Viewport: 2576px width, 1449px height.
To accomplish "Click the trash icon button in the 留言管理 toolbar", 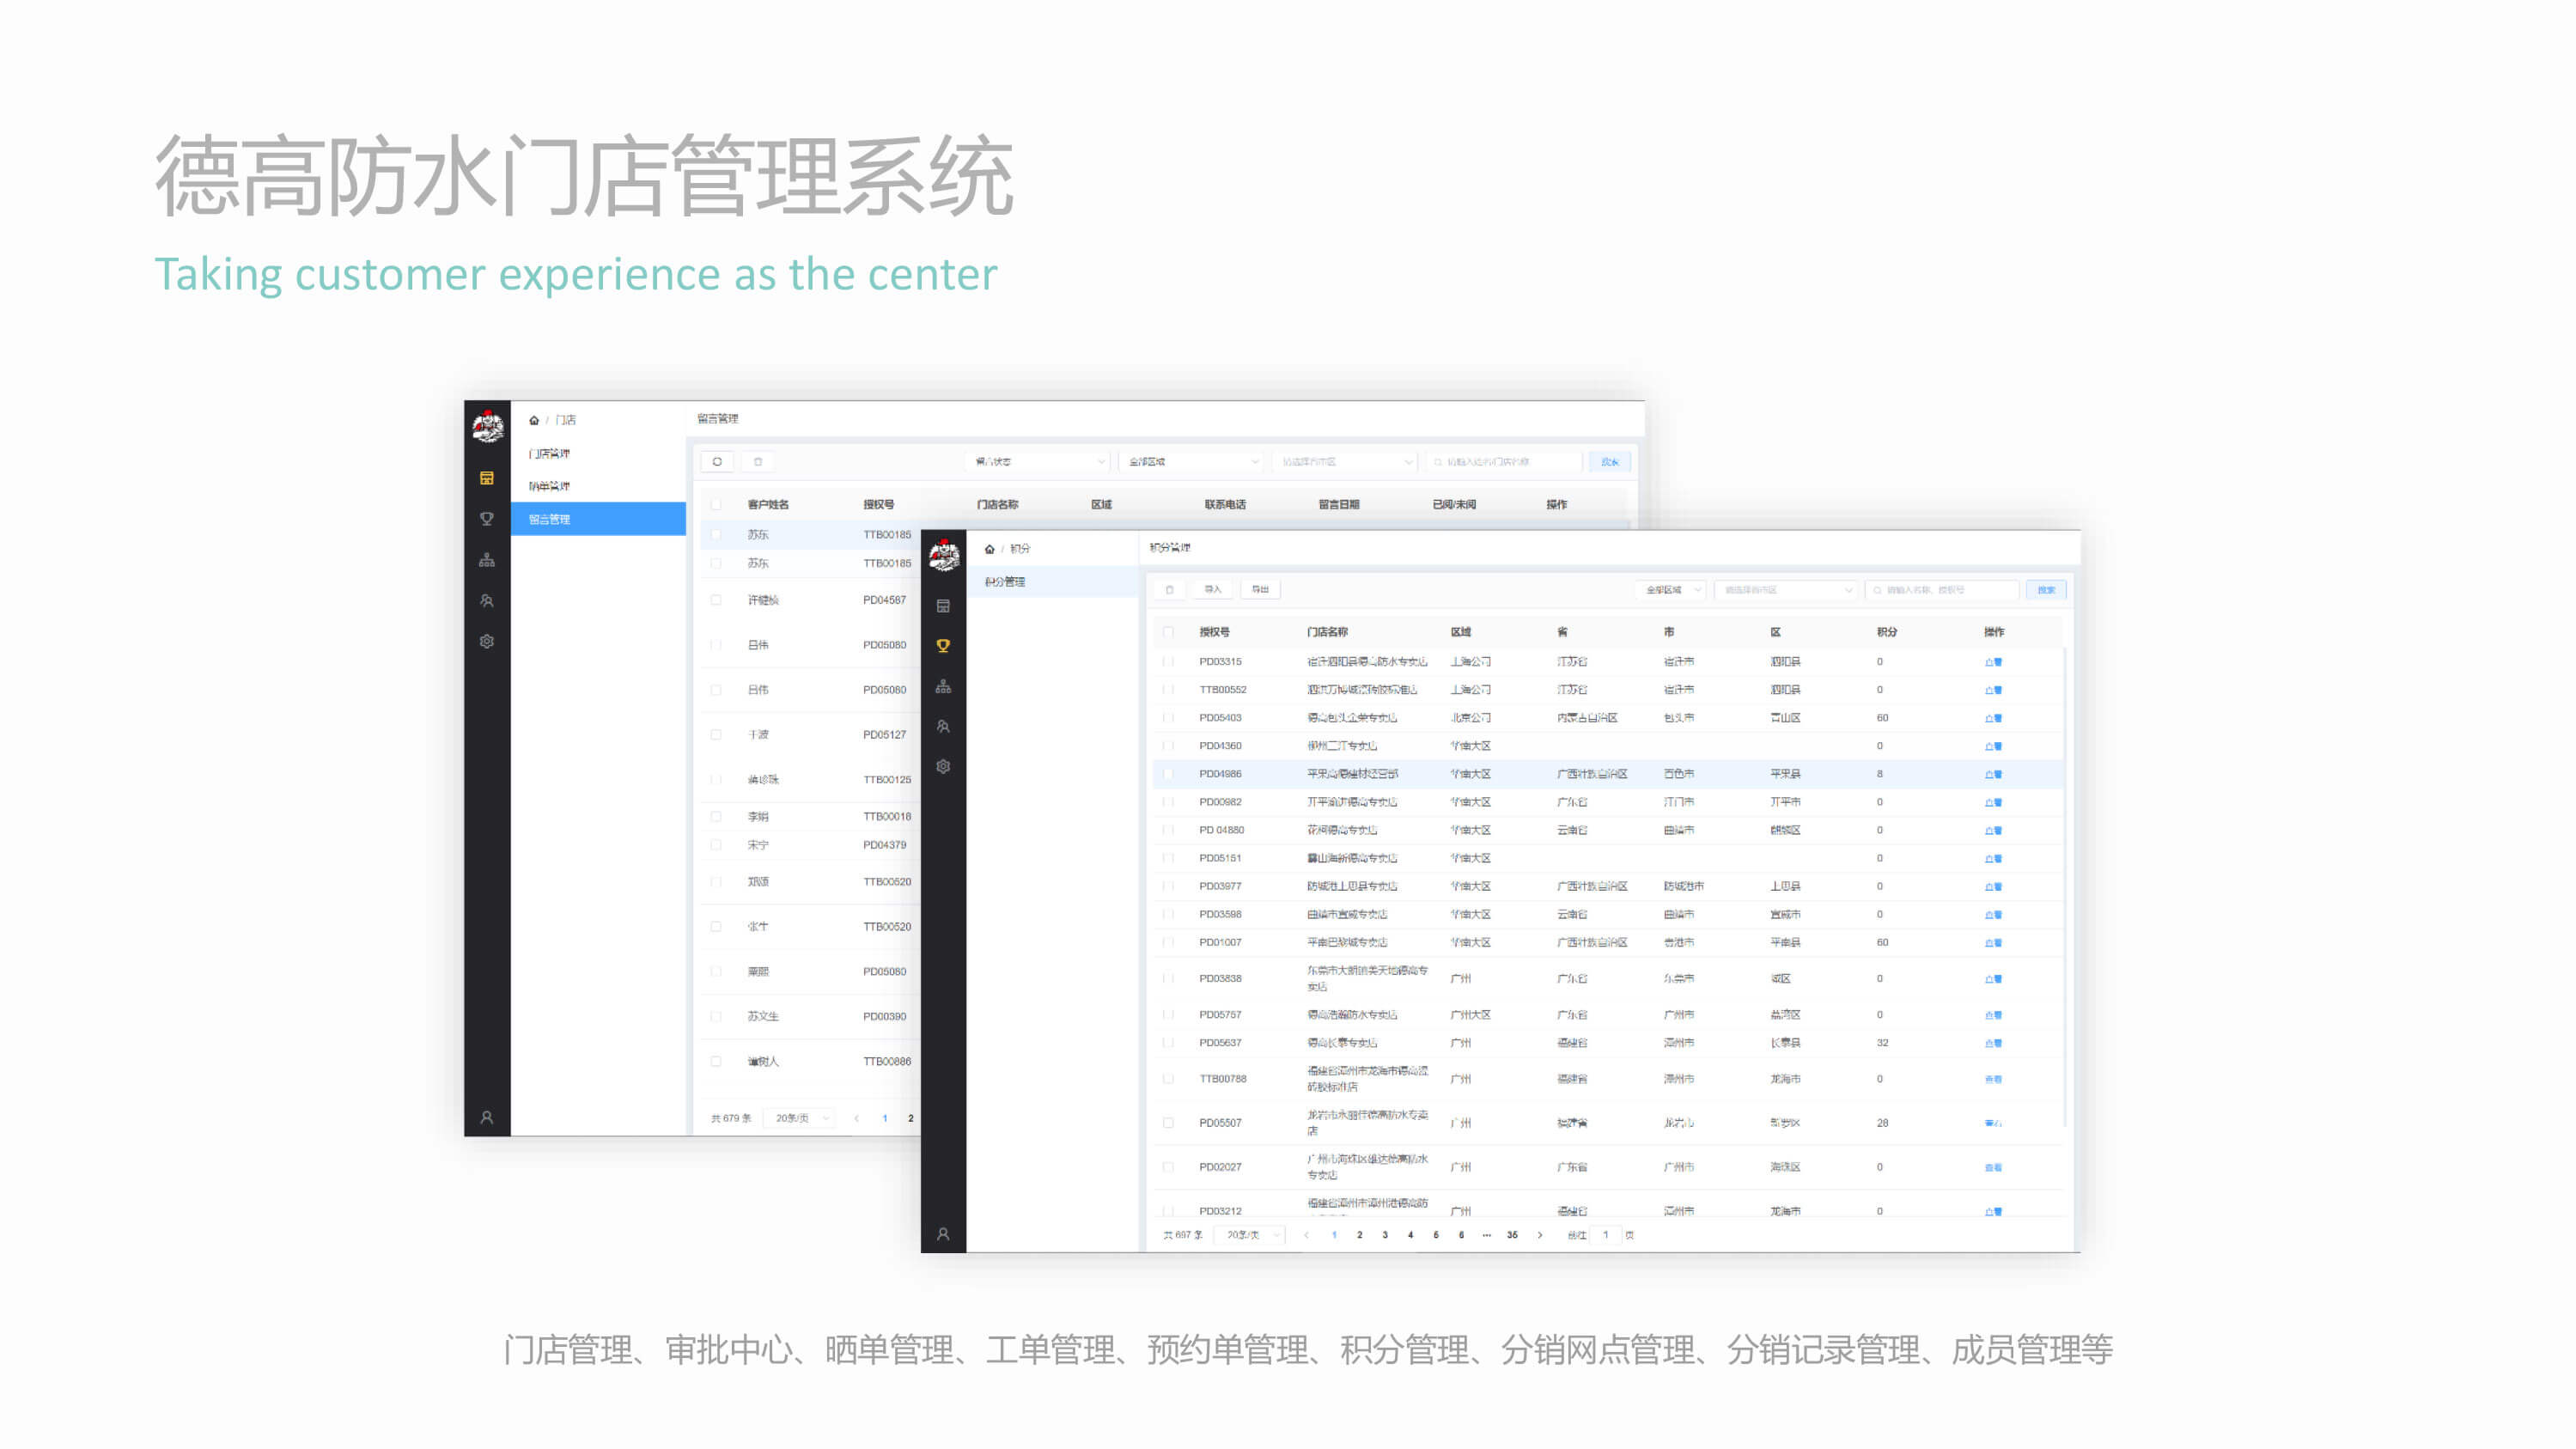I will click(758, 462).
